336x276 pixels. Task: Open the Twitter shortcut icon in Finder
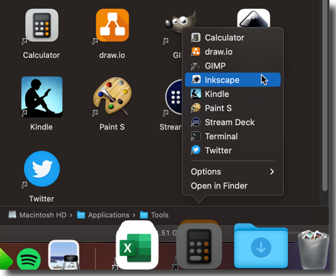point(42,169)
